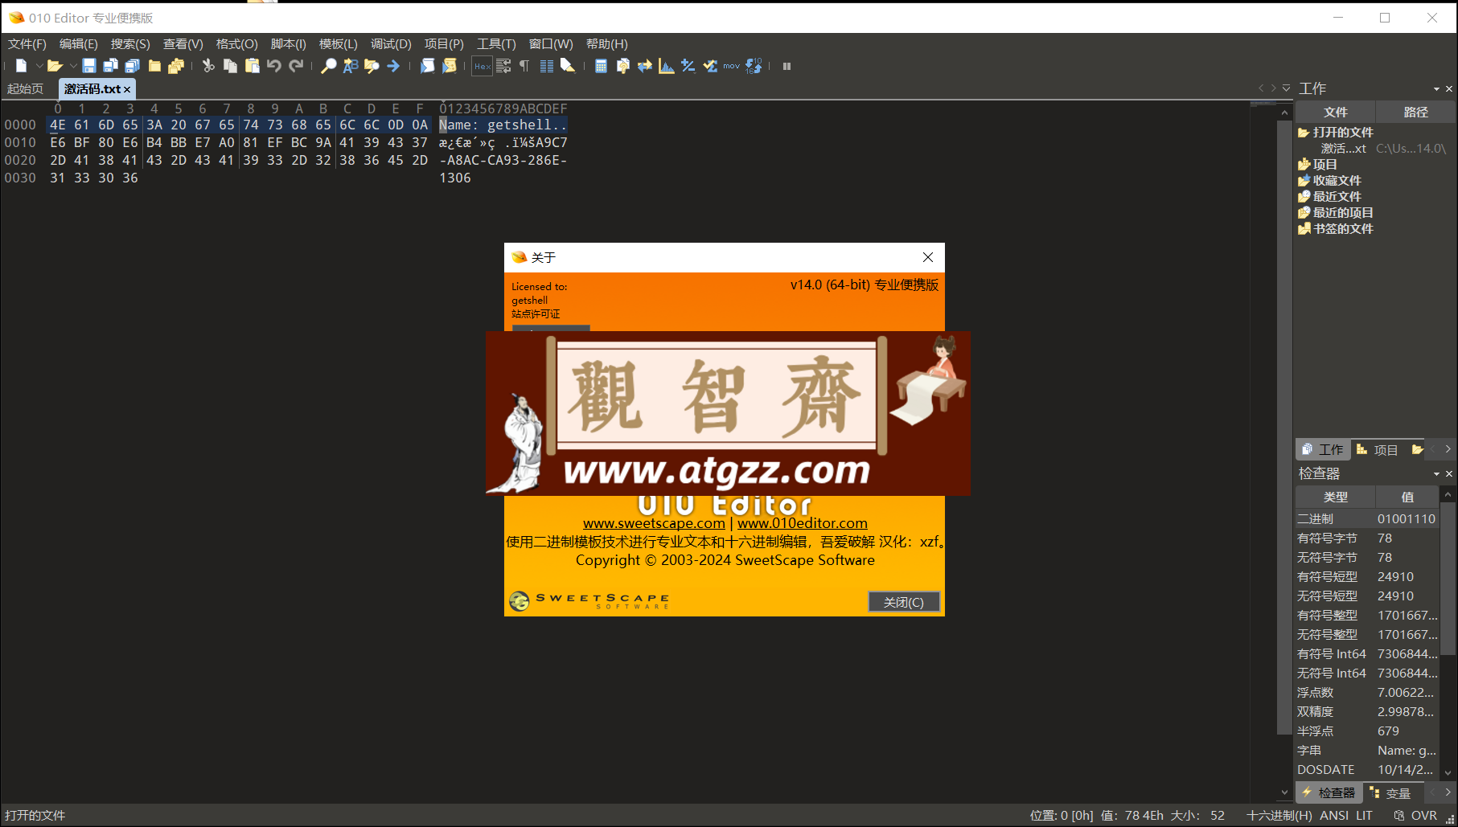Open Replace with the AB icon
This screenshot has height=827, width=1458.
click(x=350, y=66)
